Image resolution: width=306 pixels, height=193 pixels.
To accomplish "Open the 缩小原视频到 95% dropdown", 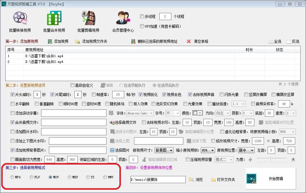I will [208, 150].
